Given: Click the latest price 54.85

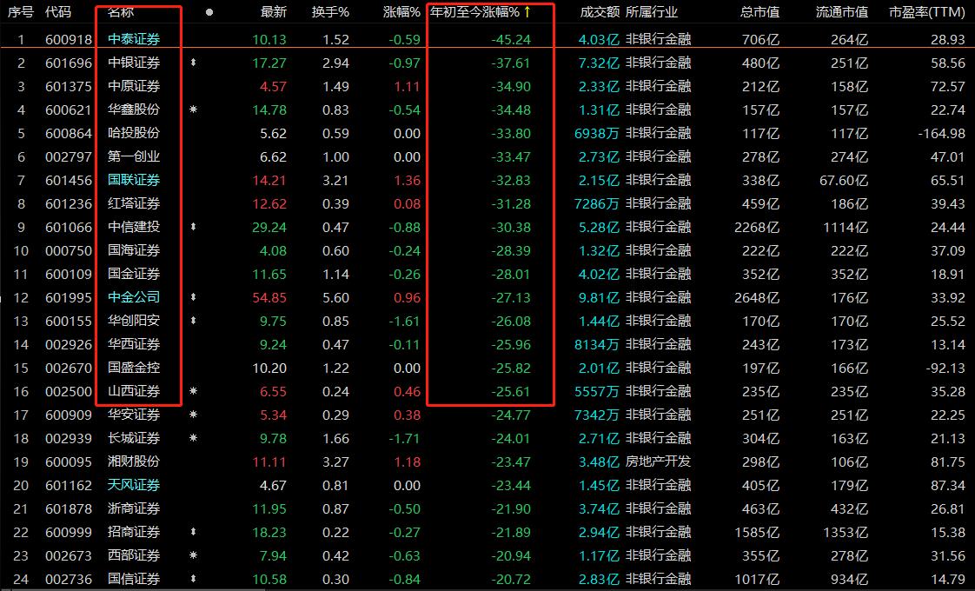Looking at the screenshot, I should pyautogui.click(x=269, y=297).
